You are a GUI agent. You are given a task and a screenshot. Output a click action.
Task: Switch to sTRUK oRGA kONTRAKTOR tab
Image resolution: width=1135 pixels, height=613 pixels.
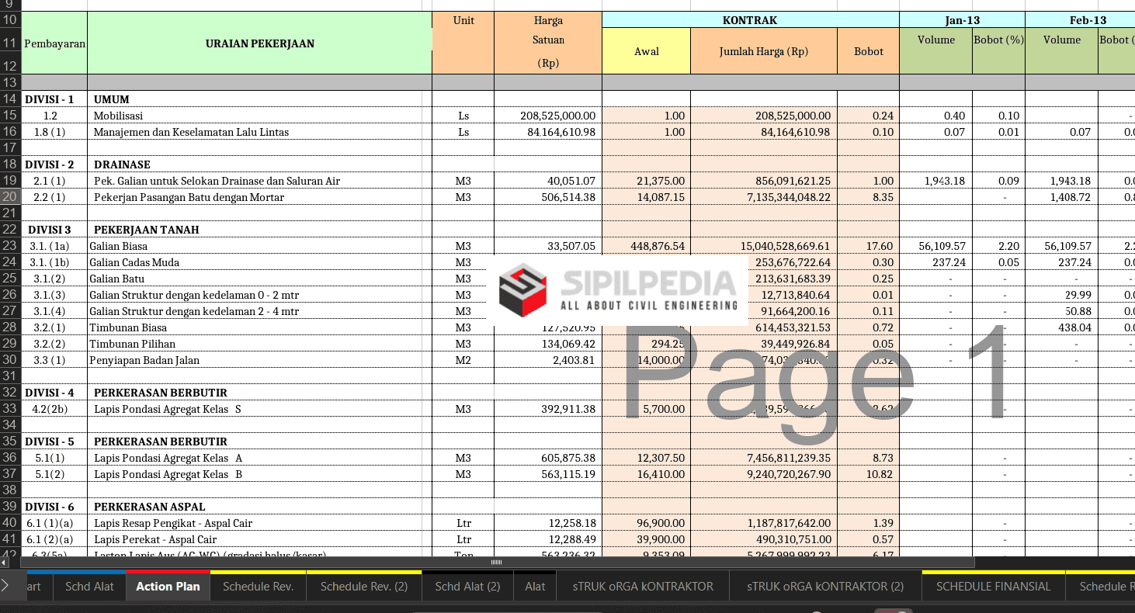tap(643, 587)
